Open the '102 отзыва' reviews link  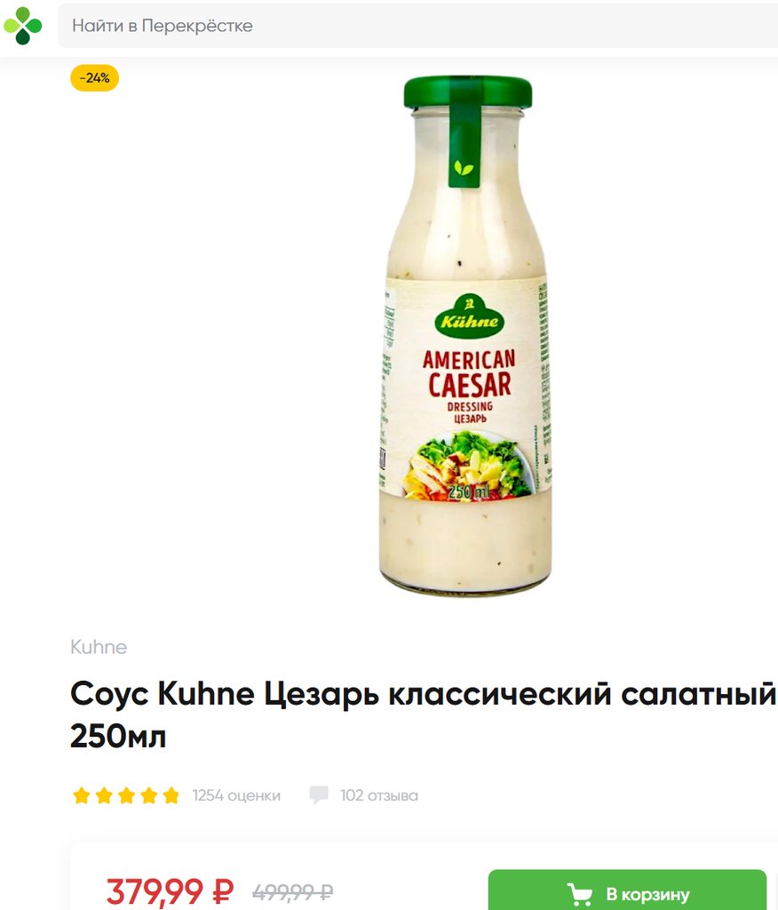[379, 795]
